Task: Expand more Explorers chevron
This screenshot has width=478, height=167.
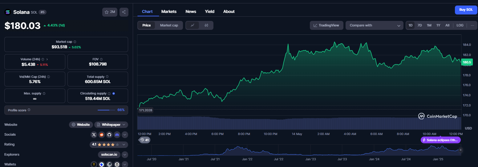Action: (x=125, y=154)
